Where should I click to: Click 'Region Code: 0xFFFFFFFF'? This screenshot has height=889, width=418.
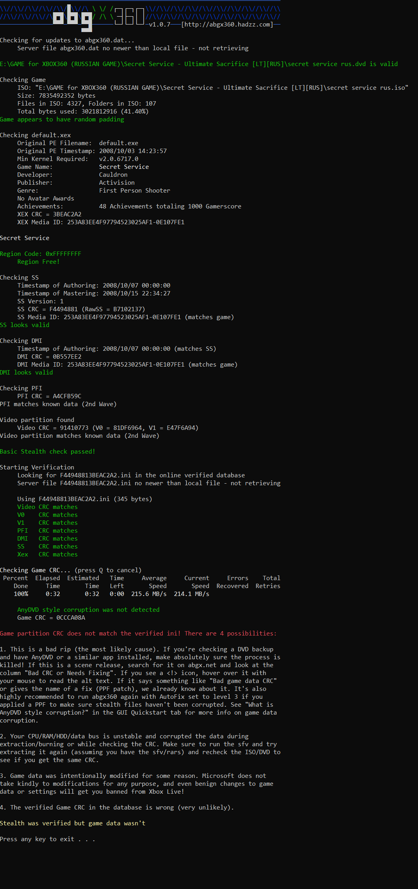pos(41,254)
